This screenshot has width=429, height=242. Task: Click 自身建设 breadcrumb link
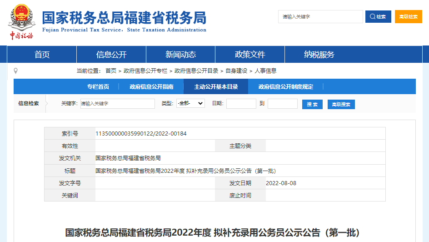point(236,71)
